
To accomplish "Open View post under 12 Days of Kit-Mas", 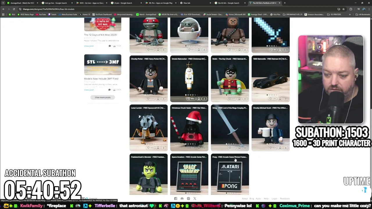I will 89,46.
